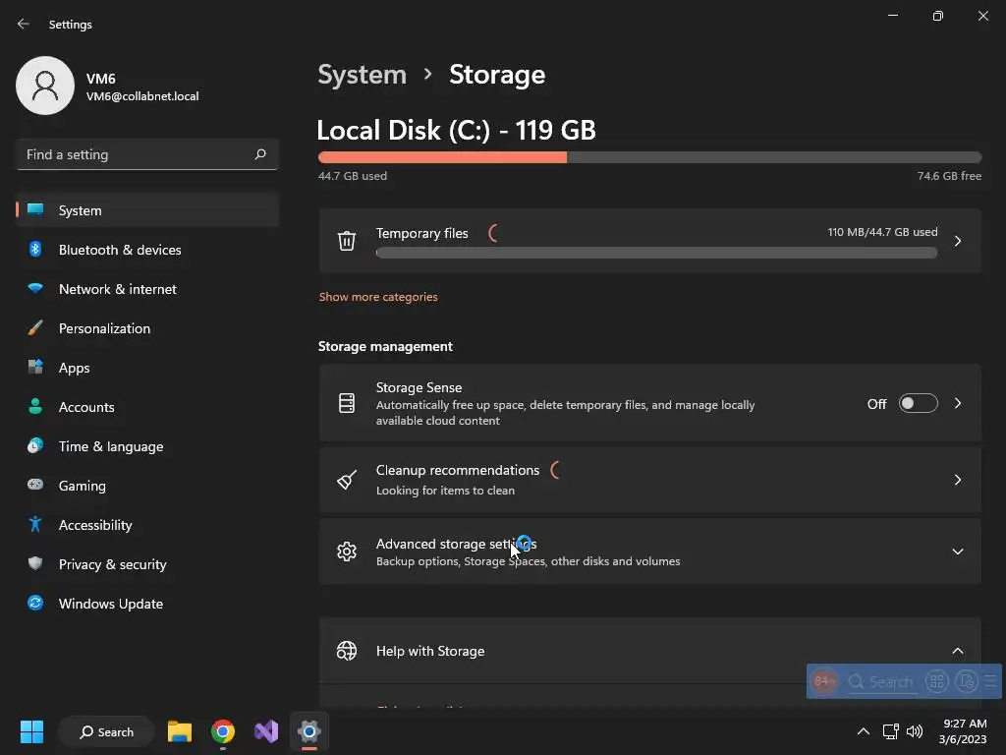
Task: Open Google Chrome from the taskbar
Action: tap(223, 731)
